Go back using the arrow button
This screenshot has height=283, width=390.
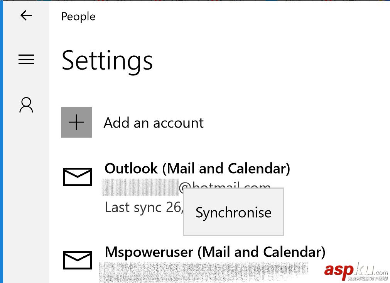[x=26, y=15]
